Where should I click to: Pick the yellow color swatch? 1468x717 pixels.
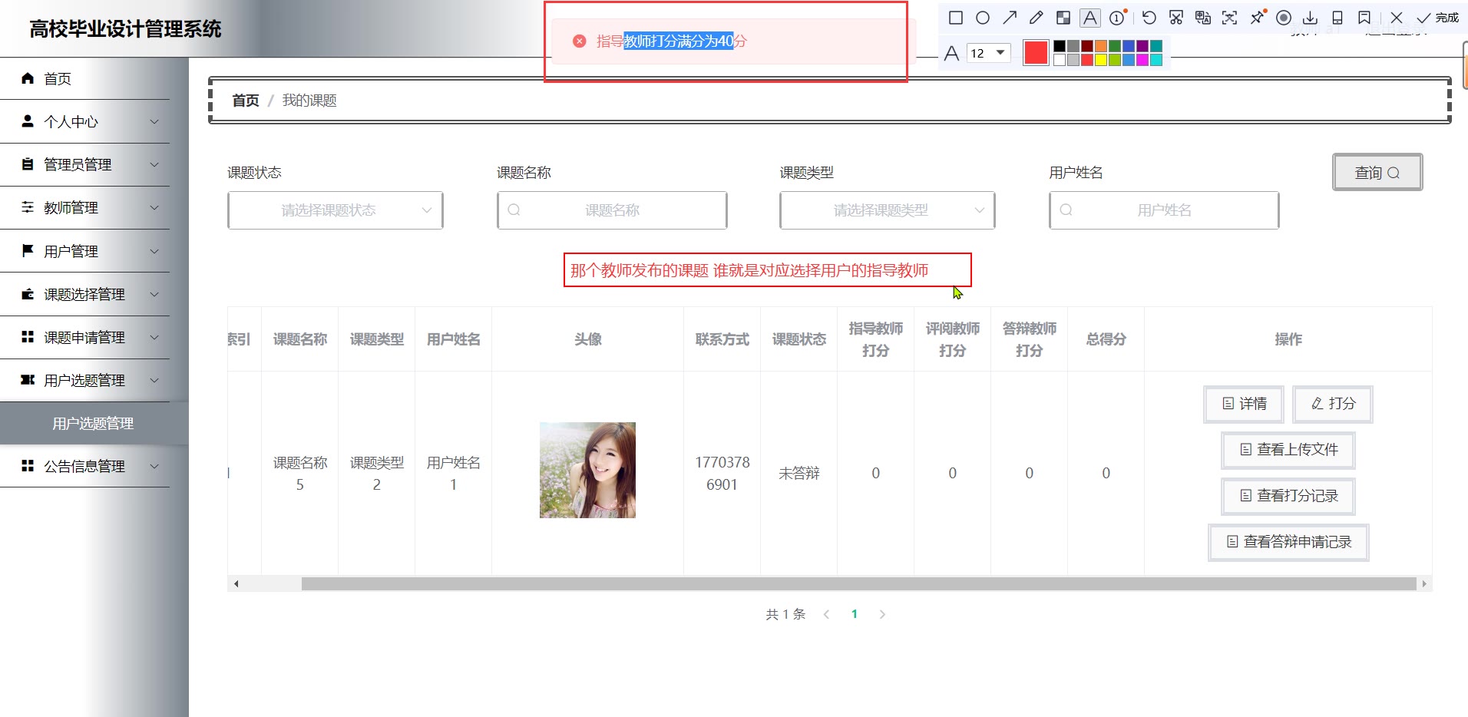click(1101, 60)
